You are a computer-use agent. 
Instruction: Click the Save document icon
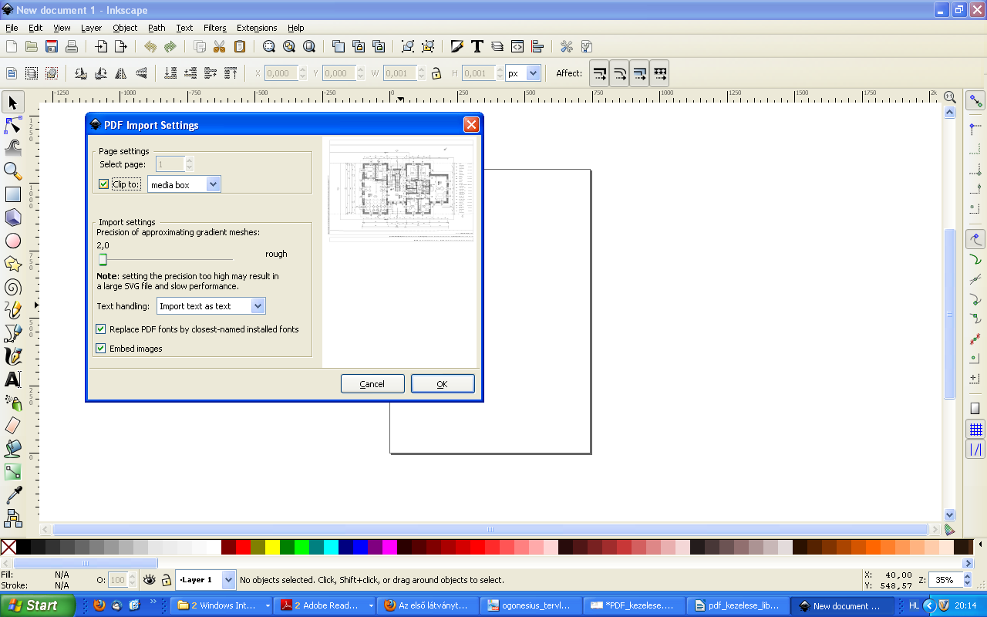(x=52, y=46)
